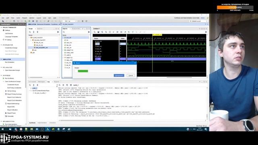Click Report Utilization in Flow Navigator
Image resolution: width=258 pixels, height=145 pixels.
(12, 110)
